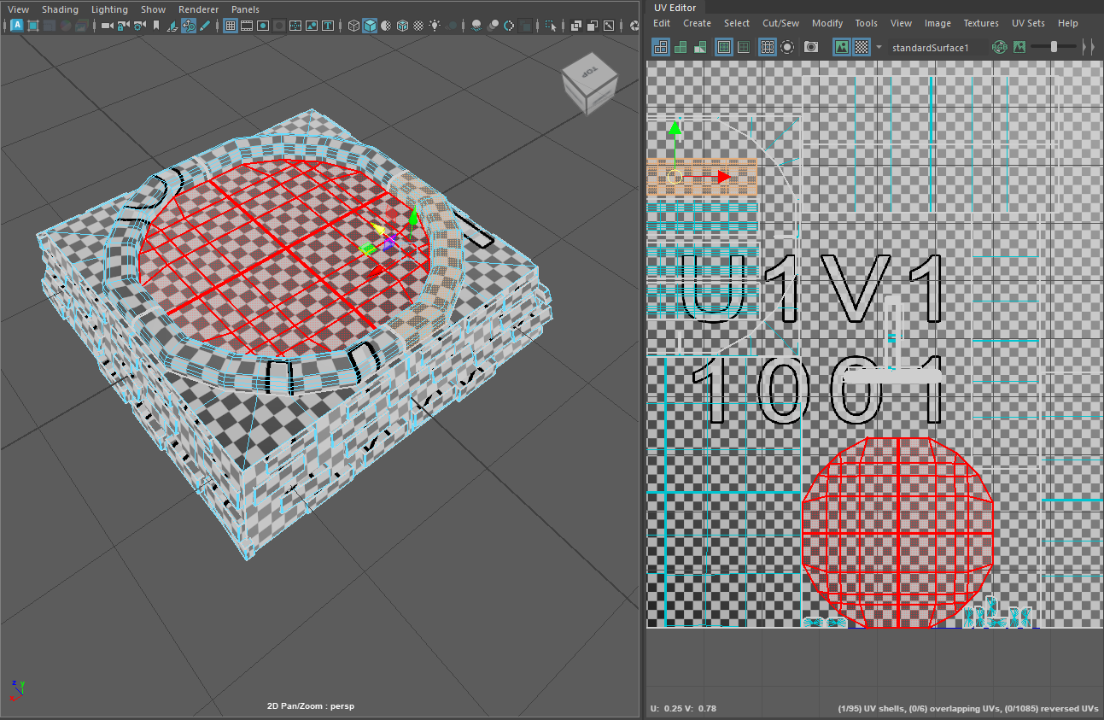This screenshot has width=1104, height=720.
Task: Toggle the viewport grid display
Action: coord(231,26)
